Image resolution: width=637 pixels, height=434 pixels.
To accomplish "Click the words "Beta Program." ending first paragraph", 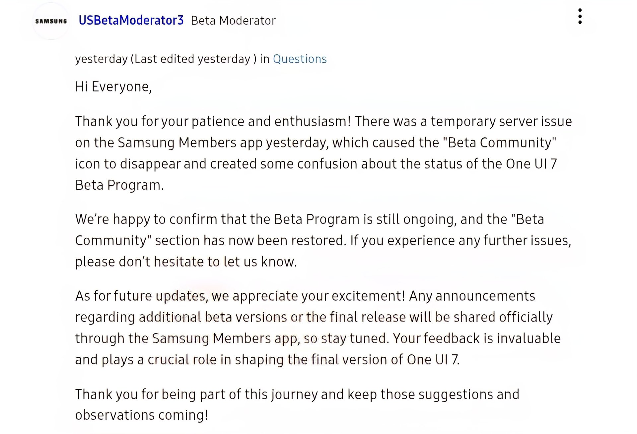I will pyautogui.click(x=119, y=185).
